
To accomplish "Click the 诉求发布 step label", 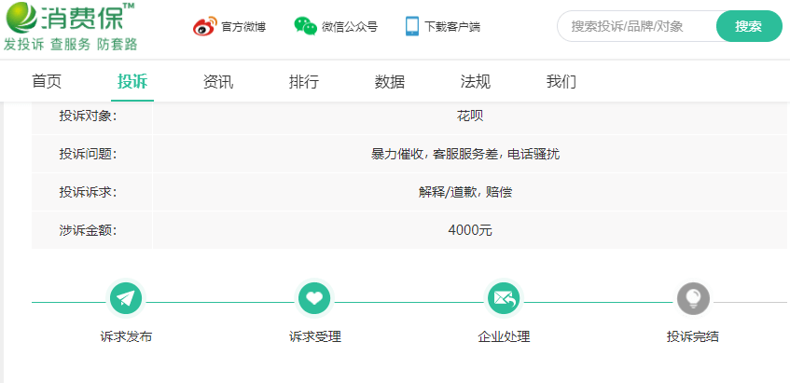I will tap(126, 336).
